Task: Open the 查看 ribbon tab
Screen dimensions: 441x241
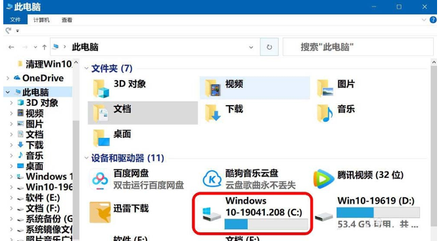Action: click(x=67, y=20)
